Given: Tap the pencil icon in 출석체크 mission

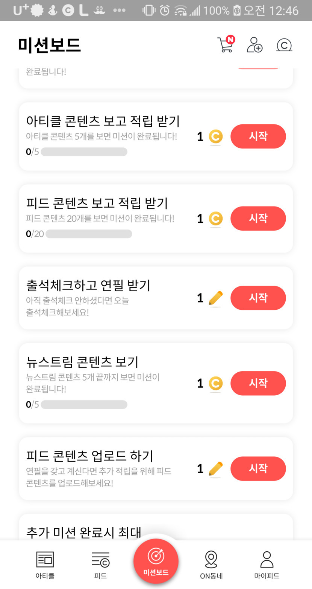Looking at the screenshot, I should pyautogui.click(x=215, y=298).
